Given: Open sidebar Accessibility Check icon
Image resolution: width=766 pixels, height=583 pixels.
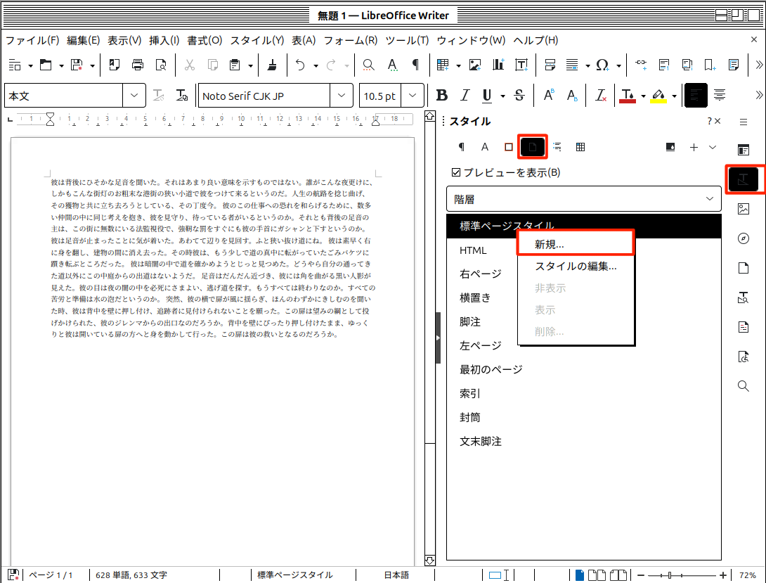Looking at the screenshot, I should [x=744, y=357].
